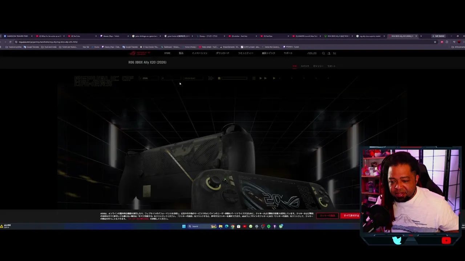Open the Windows Start menu
This screenshot has height=261, width=465.
pos(184,226)
